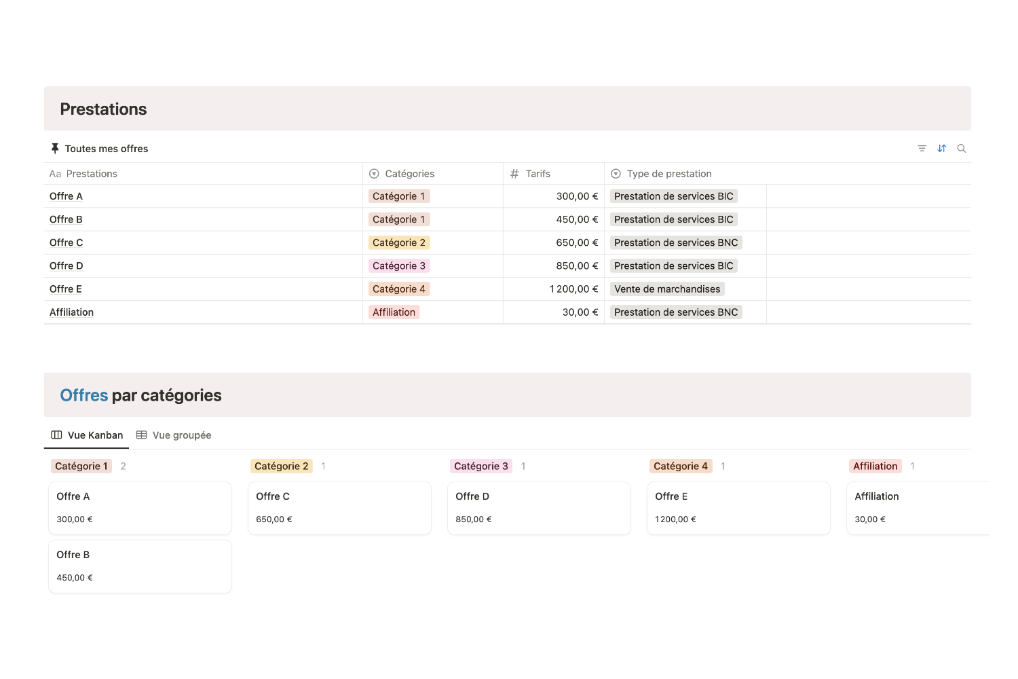This screenshot has height=679, width=1018.
Task: Click the Catégorie 1 tag in Offre A row
Action: click(399, 196)
